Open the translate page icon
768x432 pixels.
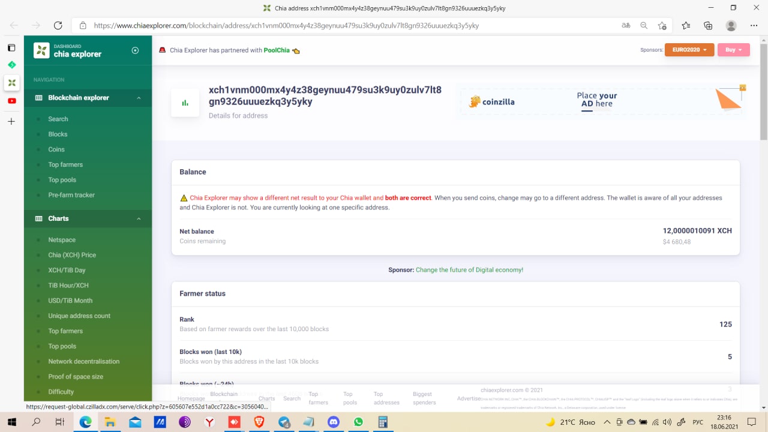click(x=626, y=25)
